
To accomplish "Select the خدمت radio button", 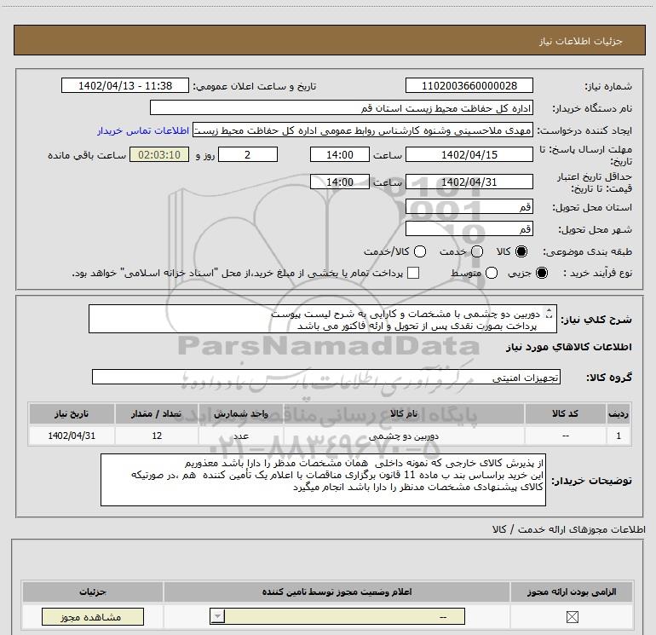I will (x=477, y=251).
